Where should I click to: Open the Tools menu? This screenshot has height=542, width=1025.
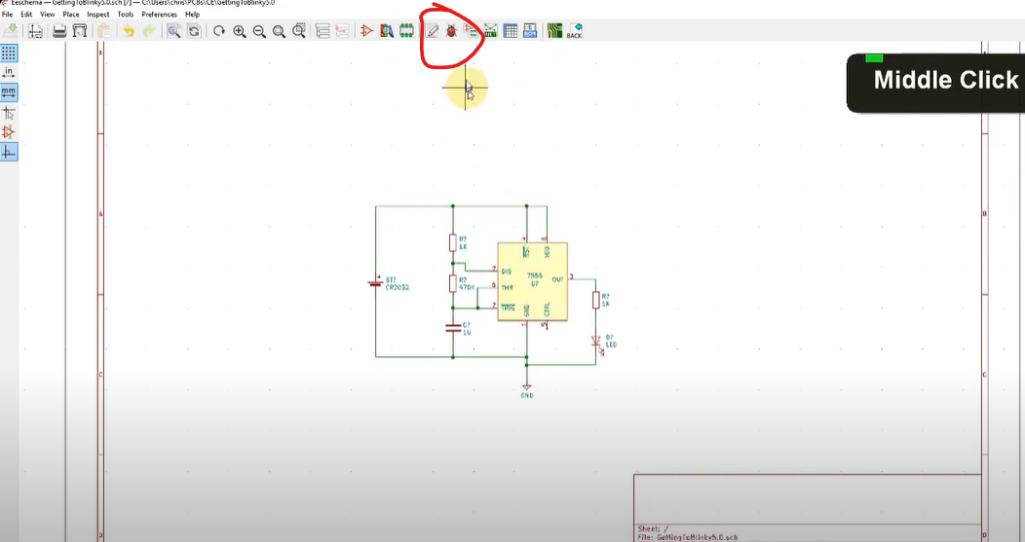(x=126, y=14)
